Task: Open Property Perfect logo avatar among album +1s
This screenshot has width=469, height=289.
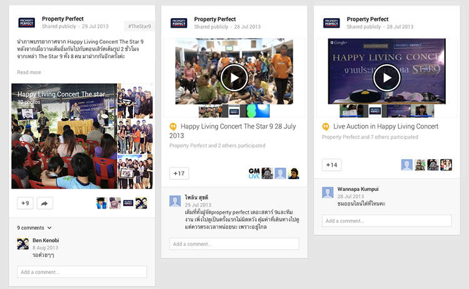Action: pos(128,203)
